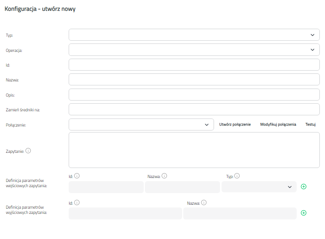This screenshot has width=325, height=239.
Task: Click into the Nazwa text field
Action: tap(194, 79)
